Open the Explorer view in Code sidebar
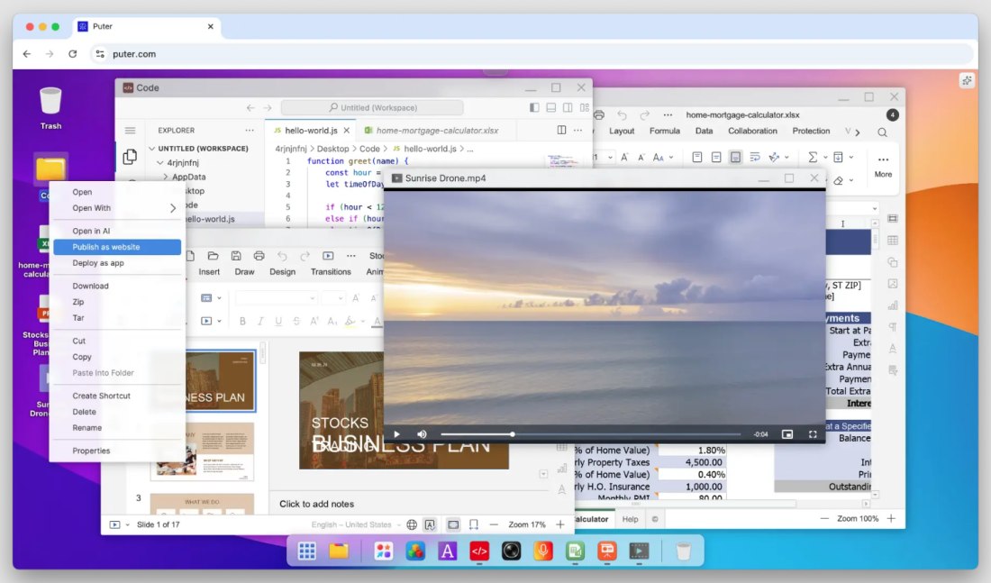Viewport: 991px width, 583px height. [130, 157]
